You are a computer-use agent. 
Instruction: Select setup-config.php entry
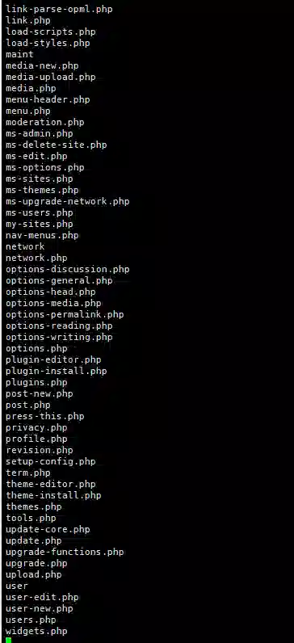point(50,461)
